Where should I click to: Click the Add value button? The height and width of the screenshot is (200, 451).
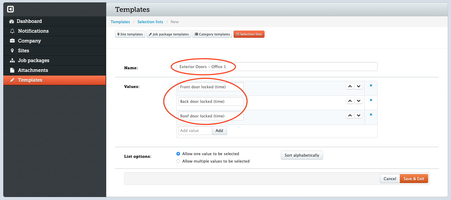(x=219, y=130)
